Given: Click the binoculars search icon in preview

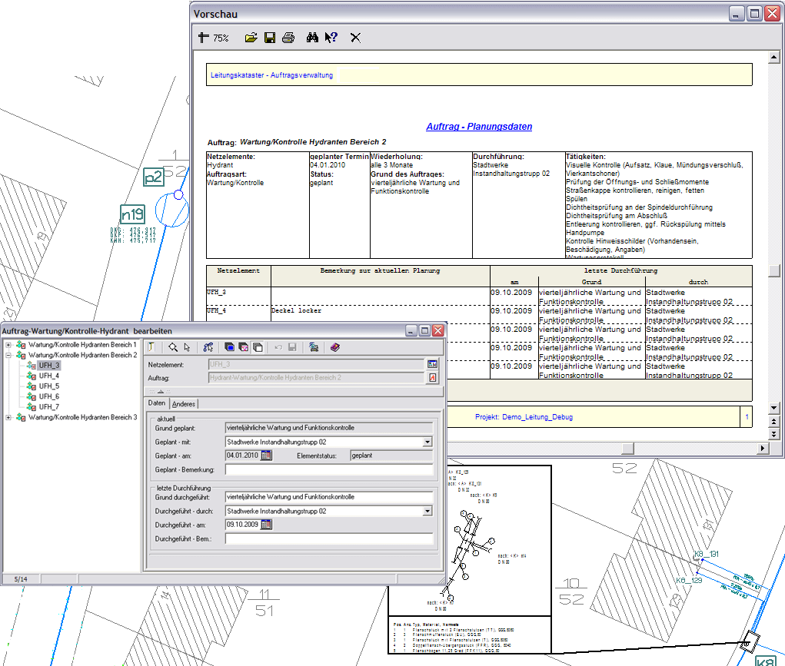Looking at the screenshot, I should coord(313,38).
